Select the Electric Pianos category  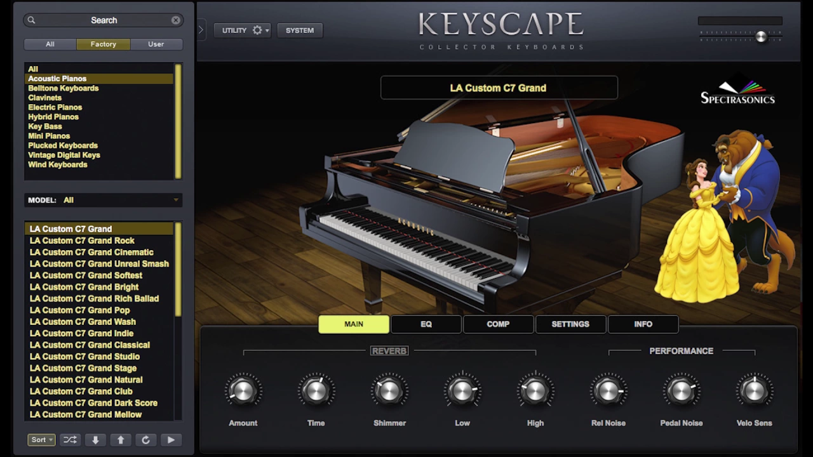tap(98, 107)
